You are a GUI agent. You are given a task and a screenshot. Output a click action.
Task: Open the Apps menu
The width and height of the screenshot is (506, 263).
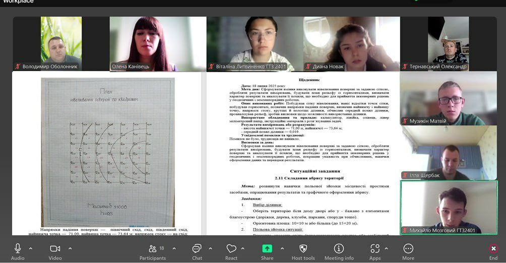(x=374, y=249)
